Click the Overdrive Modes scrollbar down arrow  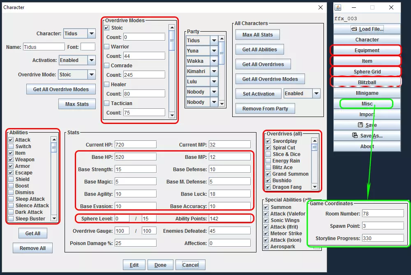[x=172, y=115]
